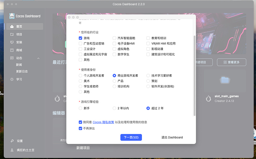Screen dimensions: 256x159
Task: Select 2 年以内 engine experience
Action: point(114,108)
